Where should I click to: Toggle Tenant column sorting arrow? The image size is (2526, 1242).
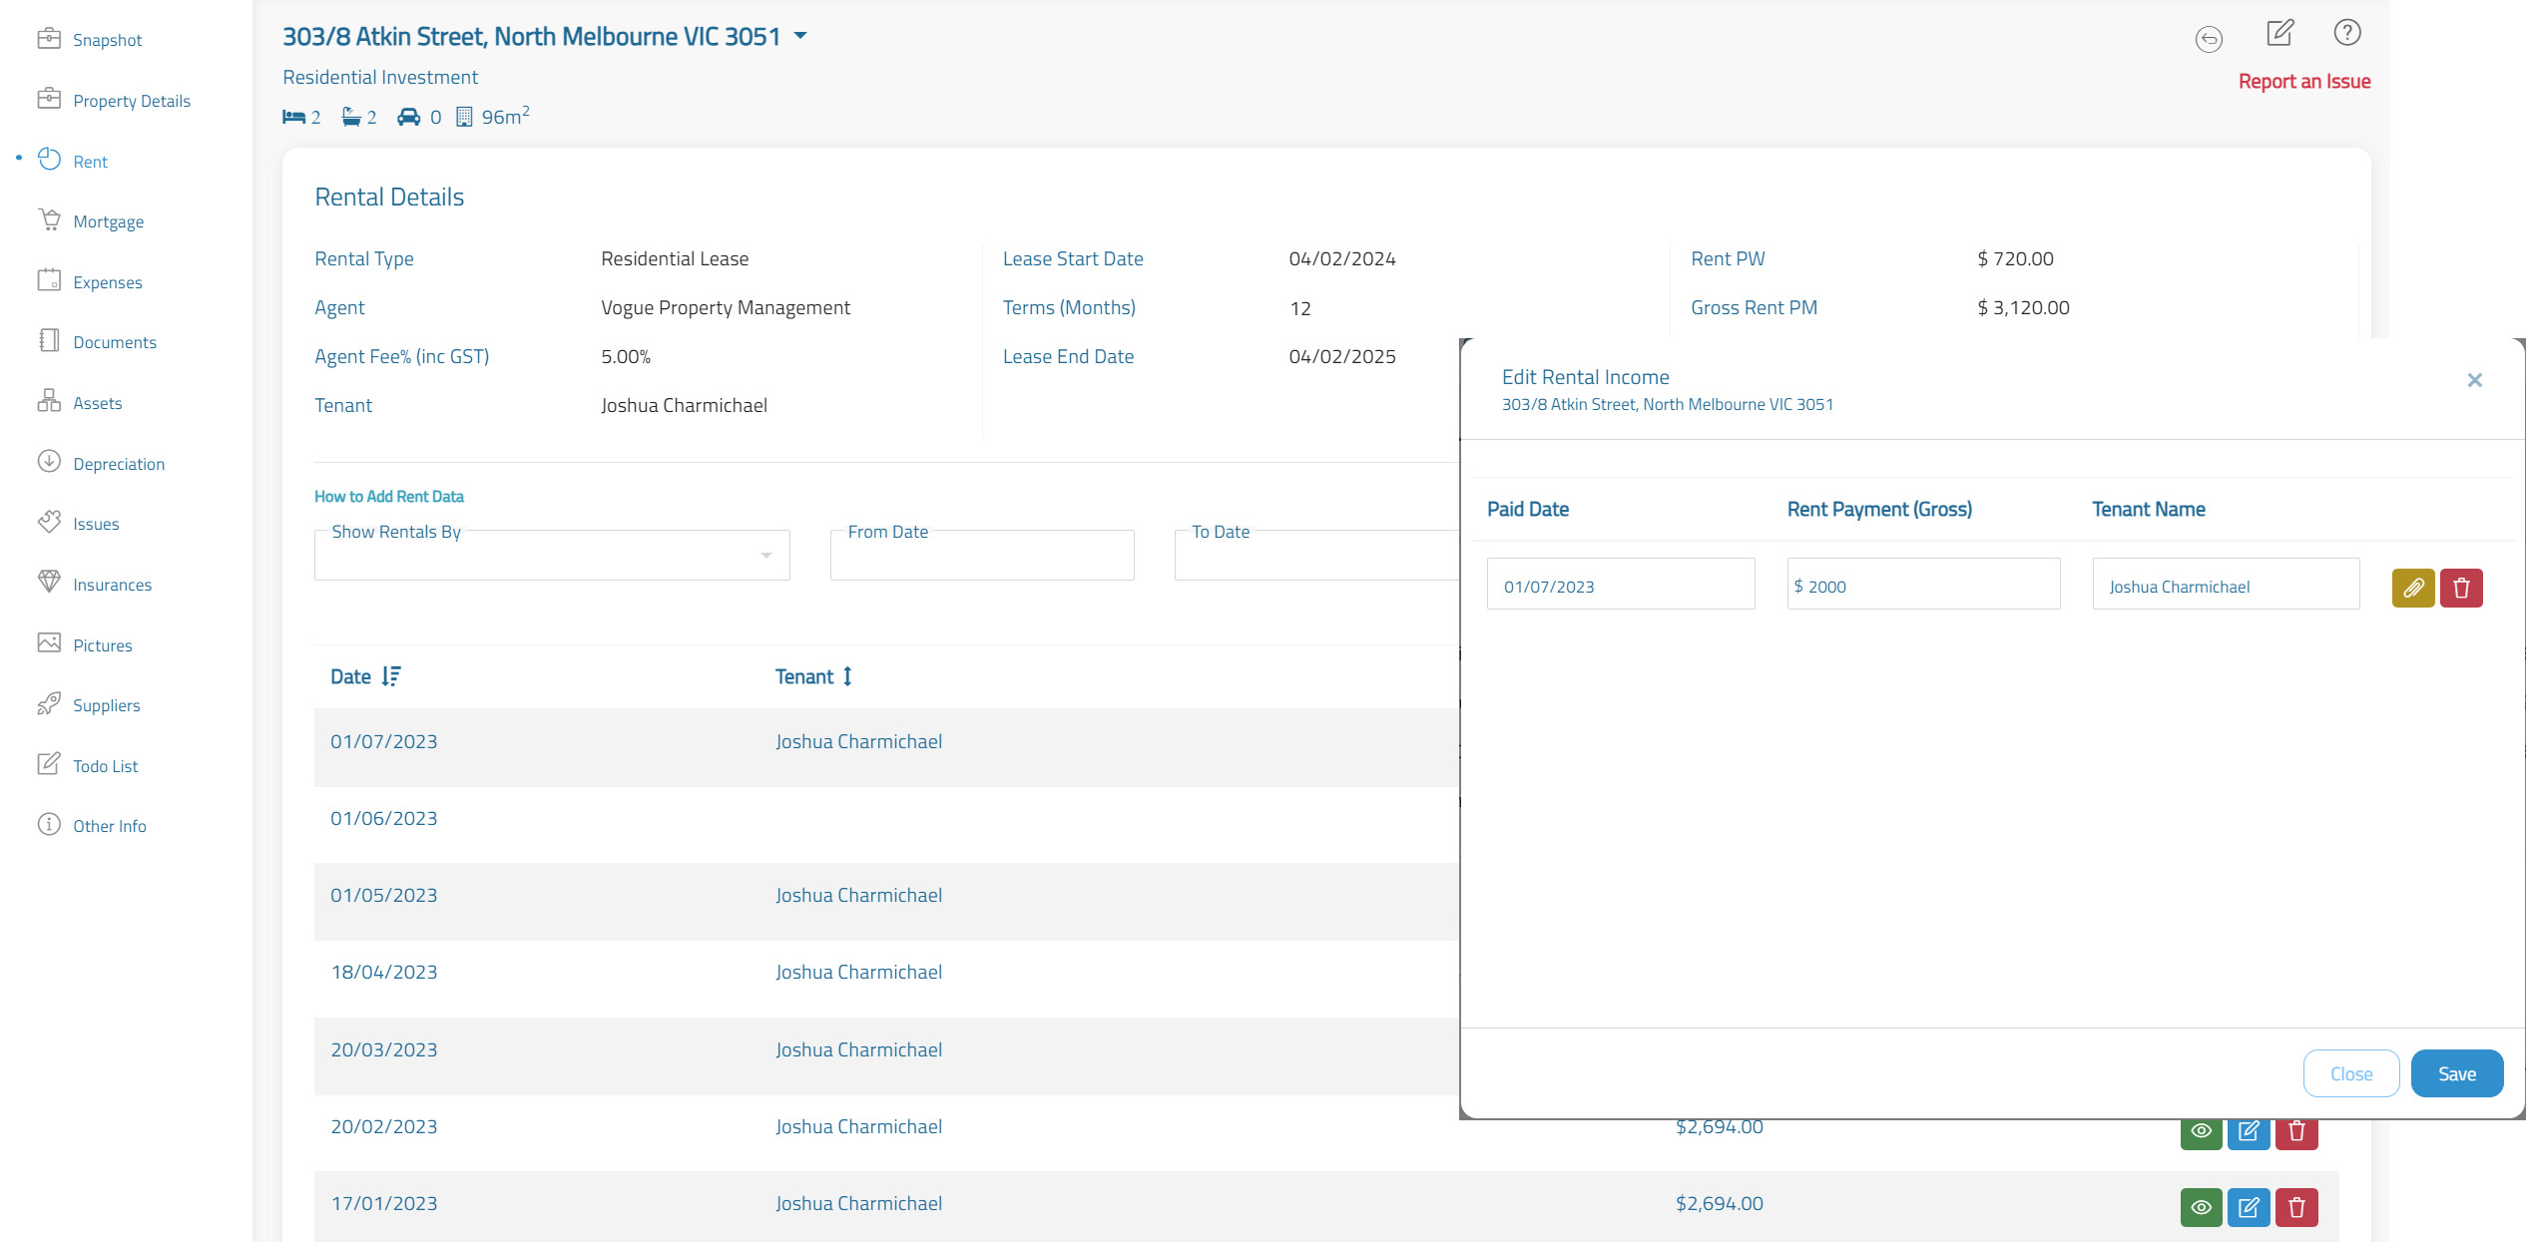(847, 676)
